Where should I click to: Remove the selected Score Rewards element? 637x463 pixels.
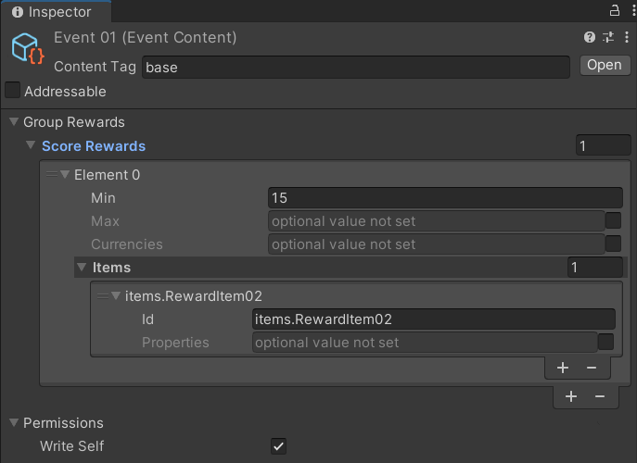(600, 396)
